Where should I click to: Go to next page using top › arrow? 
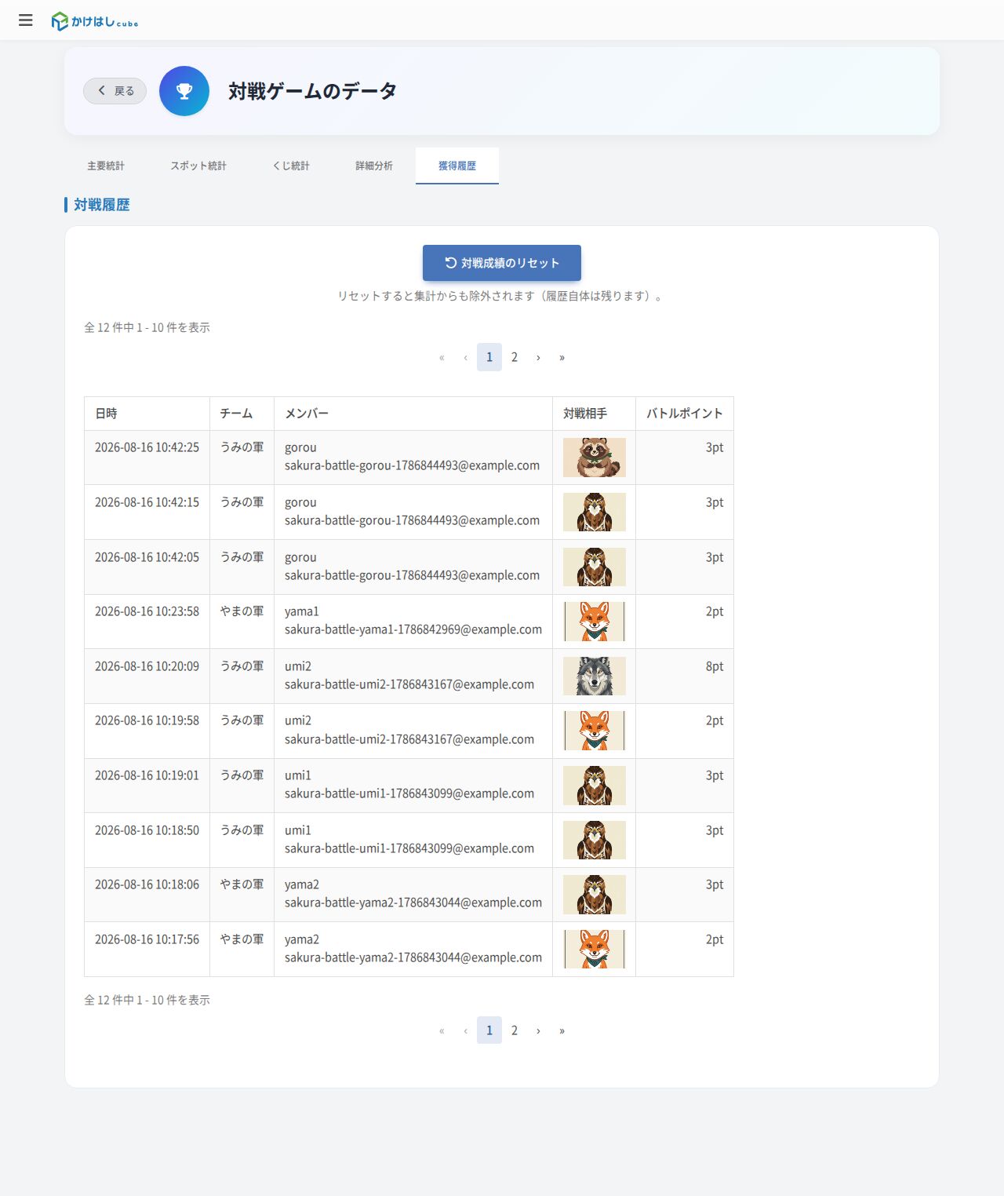pyautogui.click(x=538, y=357)
